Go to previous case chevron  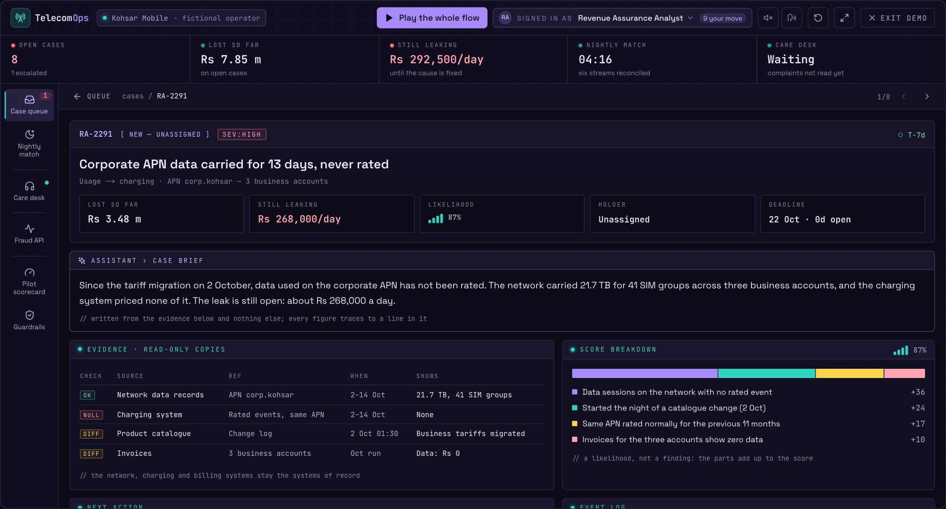[x=903, y=96]
